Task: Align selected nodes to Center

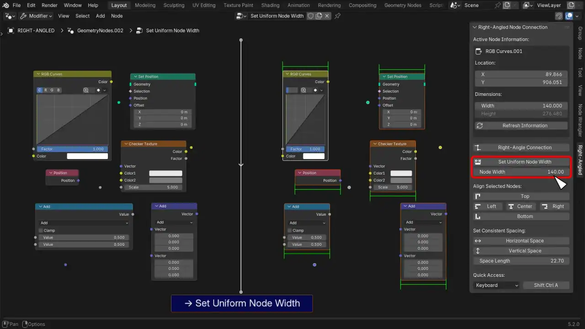Action: 520,206
